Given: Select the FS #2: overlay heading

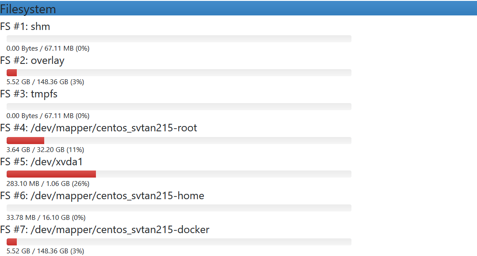Looking at the screenshot, I should [x=32, y=61].
